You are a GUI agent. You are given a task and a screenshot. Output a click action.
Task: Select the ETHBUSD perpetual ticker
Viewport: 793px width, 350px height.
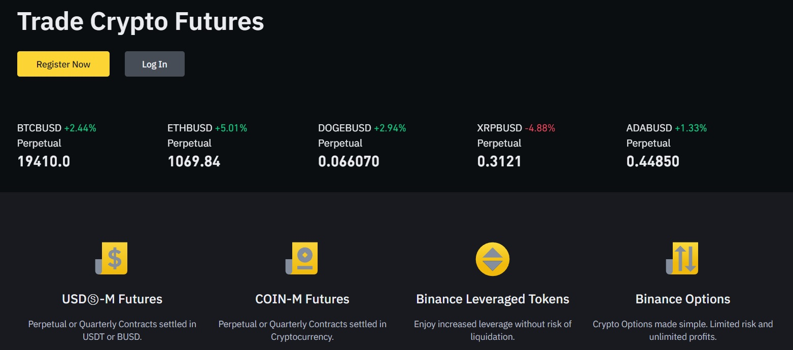click(x=208, y=145)
